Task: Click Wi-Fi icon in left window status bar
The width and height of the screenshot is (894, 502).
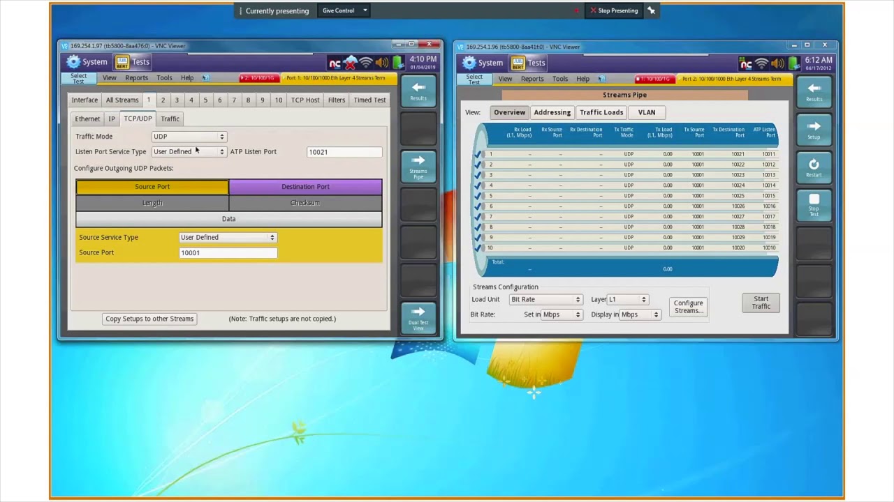Action: click(366, 63)
